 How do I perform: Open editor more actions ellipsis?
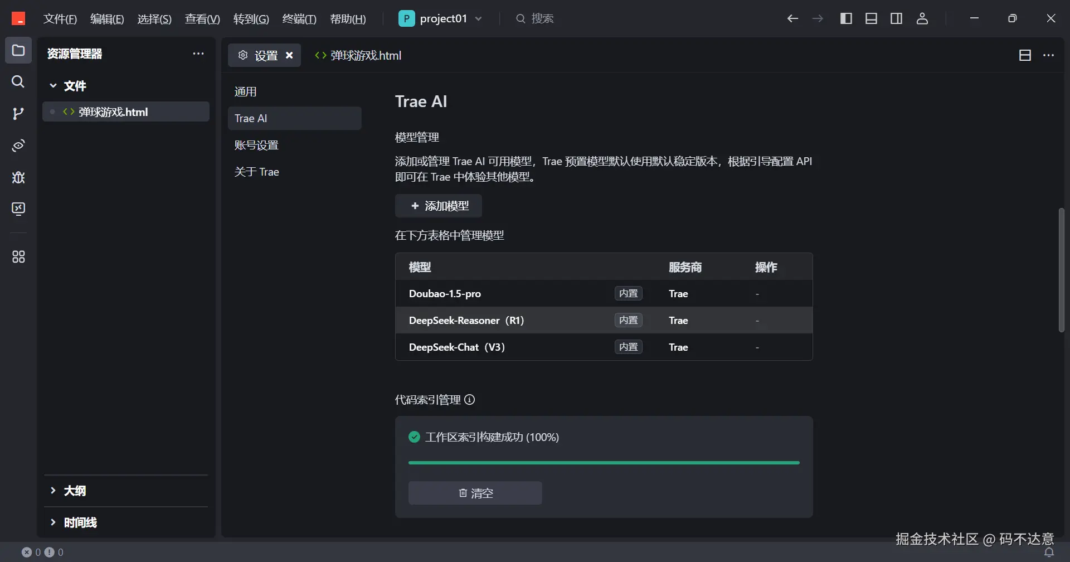pos(1048,55)
